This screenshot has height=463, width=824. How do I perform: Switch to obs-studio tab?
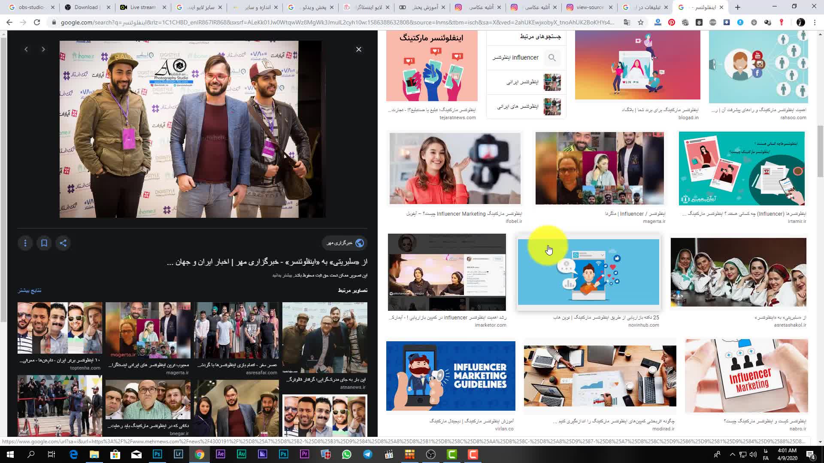pos(30,7)
